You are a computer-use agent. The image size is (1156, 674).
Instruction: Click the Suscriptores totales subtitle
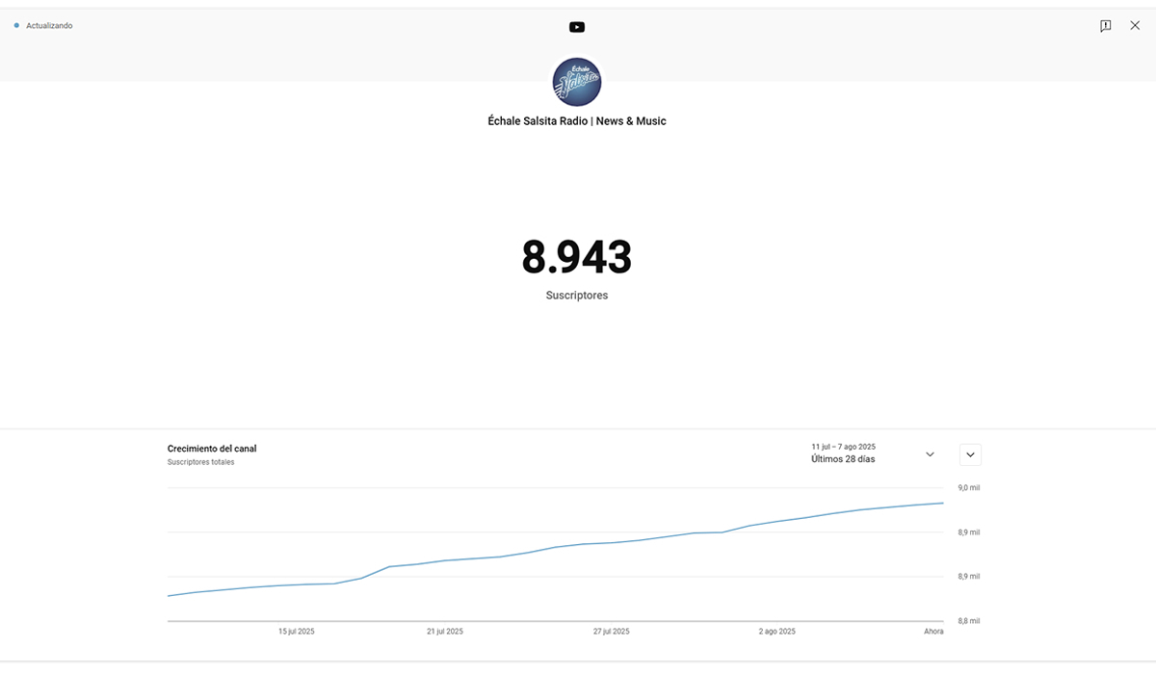coord(200,462)
